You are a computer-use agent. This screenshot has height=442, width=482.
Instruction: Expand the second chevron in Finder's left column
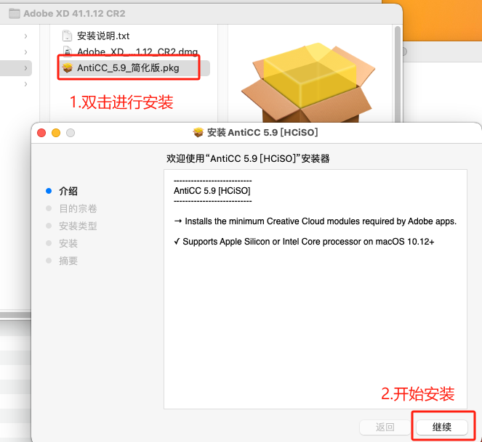point(26,52)
